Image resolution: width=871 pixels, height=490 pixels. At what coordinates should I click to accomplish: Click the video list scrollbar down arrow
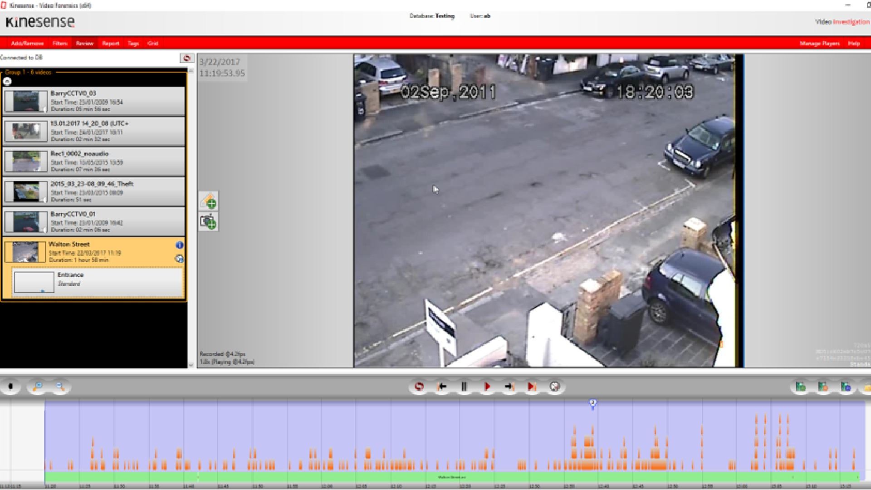pos(191,364)
